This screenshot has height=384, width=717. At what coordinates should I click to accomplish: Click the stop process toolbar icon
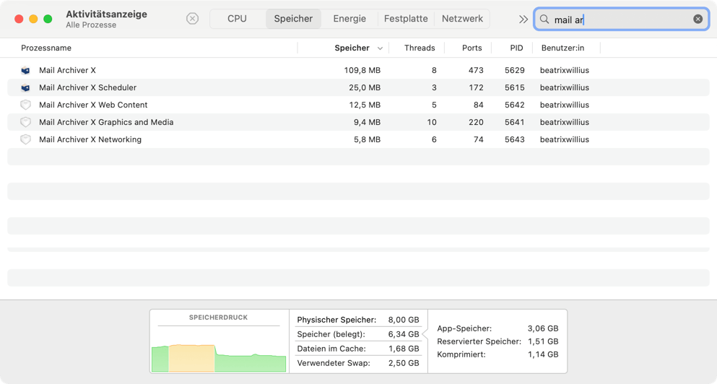click(192, 19)
